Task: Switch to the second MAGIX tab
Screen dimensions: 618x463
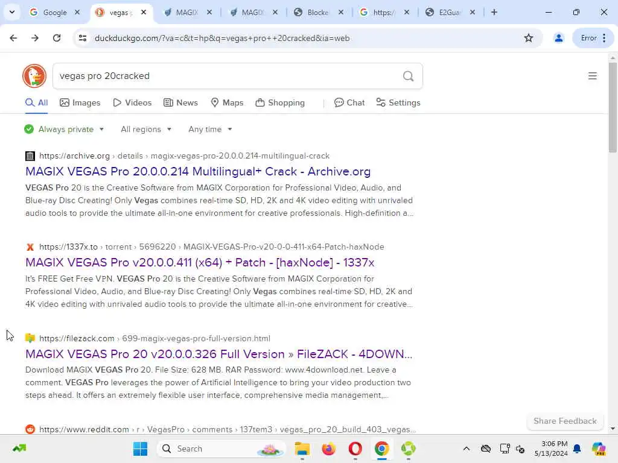Action: coord(253,12)
